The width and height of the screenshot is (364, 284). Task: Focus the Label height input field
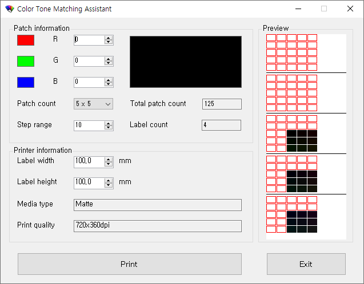pyautogui.click(x=89, y=183)
